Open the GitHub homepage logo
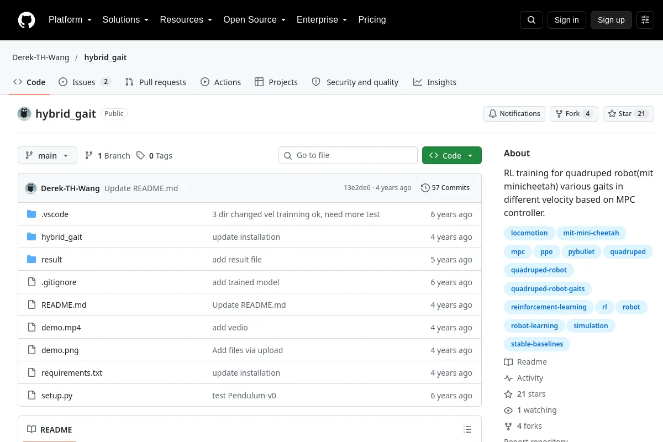This screenshot has height=442, width=663. [27, 20]
